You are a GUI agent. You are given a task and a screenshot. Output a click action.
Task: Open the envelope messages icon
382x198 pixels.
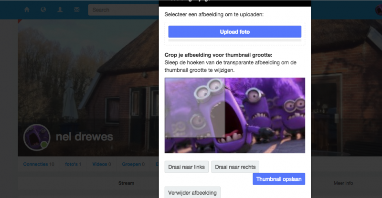pos(77,10)
